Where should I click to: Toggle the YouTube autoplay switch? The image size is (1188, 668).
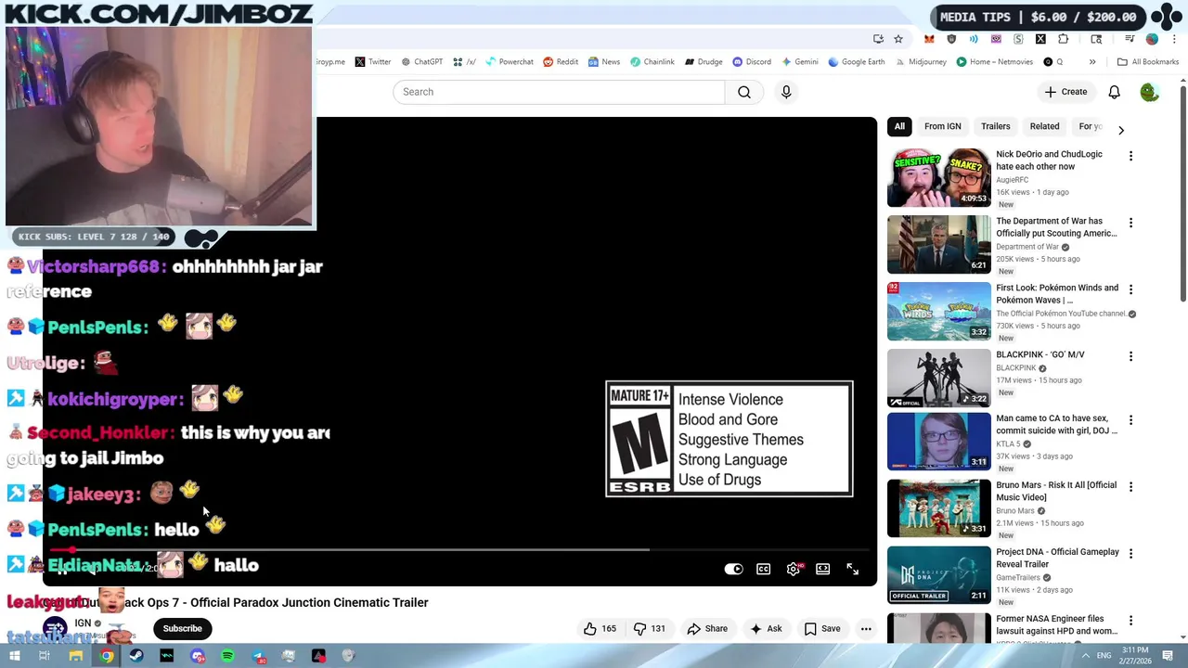coord(733,569)
